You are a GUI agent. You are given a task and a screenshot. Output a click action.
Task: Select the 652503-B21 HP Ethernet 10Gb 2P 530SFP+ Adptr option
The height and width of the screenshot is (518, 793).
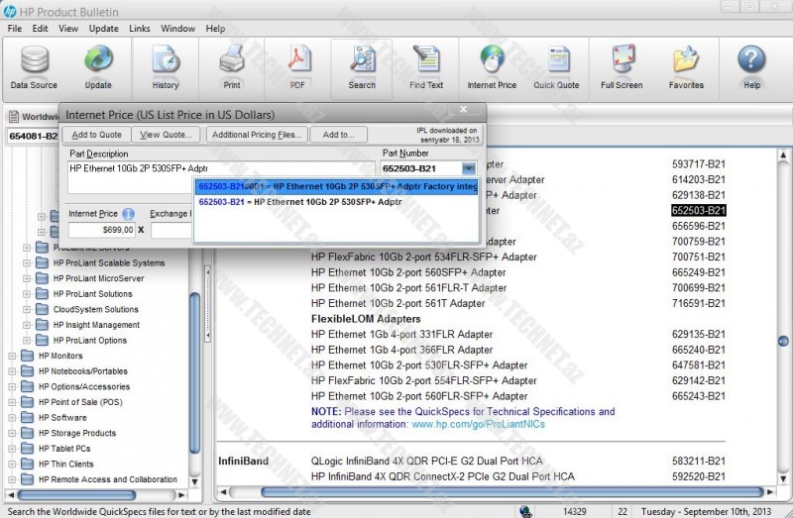(337, 202)
